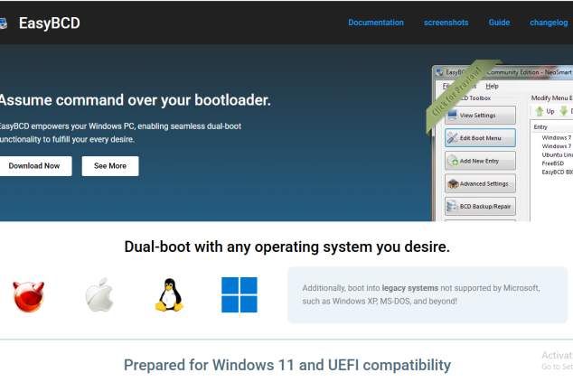
Task: Open the Documentation page
Action: click(376, 23)
